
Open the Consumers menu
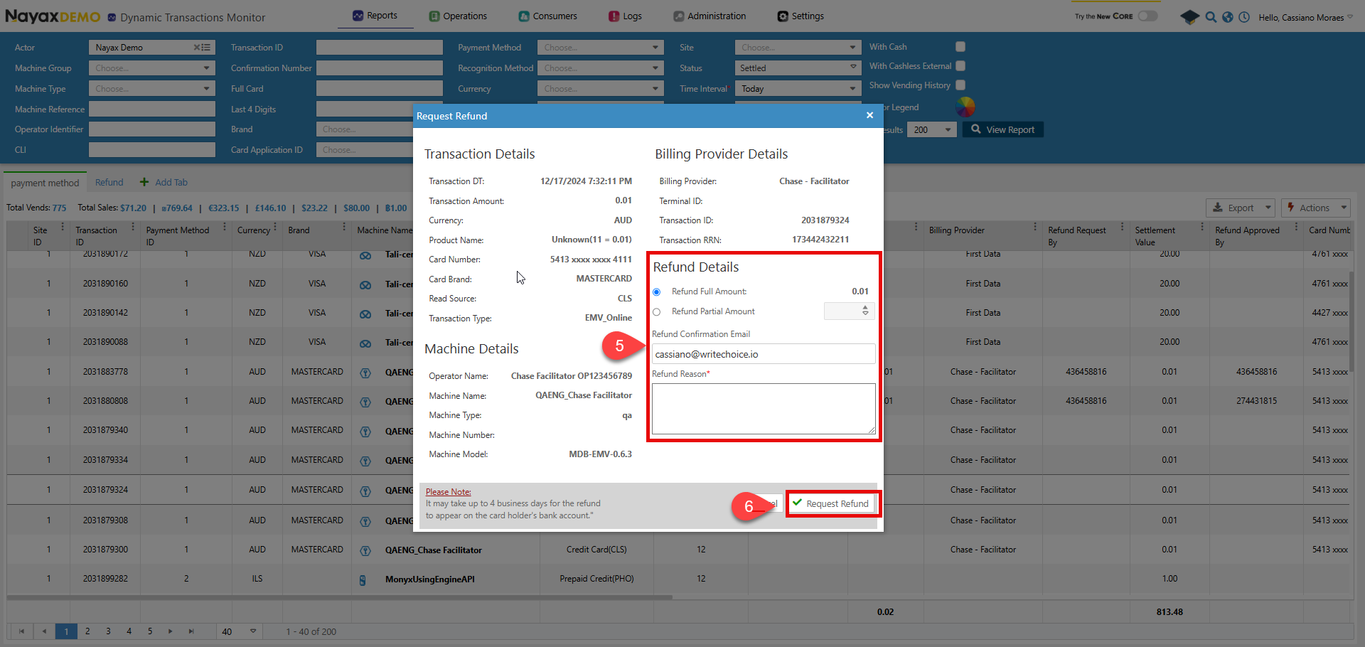tap(547, 16)
